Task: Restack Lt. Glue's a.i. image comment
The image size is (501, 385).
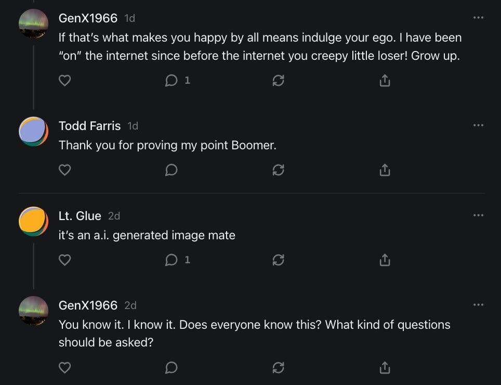Action: (278, 260)
